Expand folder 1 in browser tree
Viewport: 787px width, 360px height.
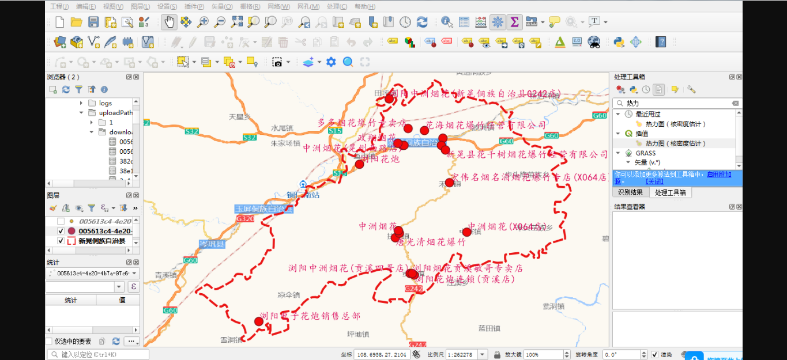pyautogui.click(x=91, y=122)
